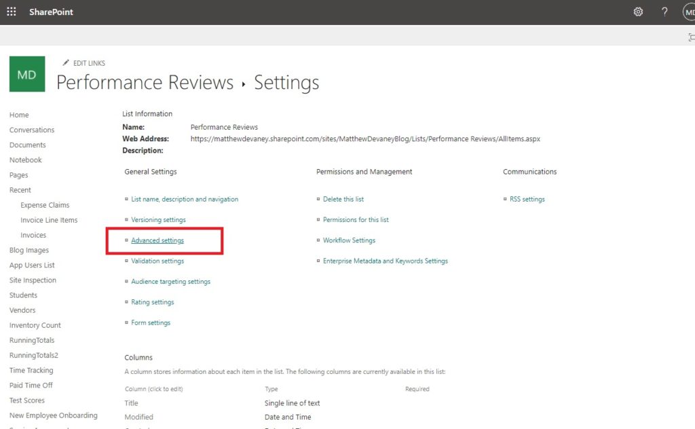Open List name, description and navigation

click(x=185, y=200)
